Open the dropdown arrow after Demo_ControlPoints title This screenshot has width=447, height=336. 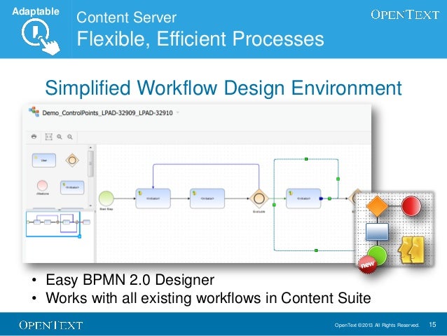177,112
